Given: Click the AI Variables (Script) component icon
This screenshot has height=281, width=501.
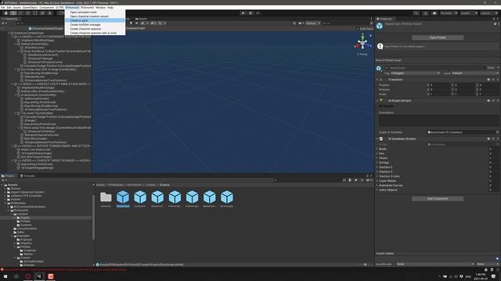Looking at the screenshot, I should pos(381,139).
